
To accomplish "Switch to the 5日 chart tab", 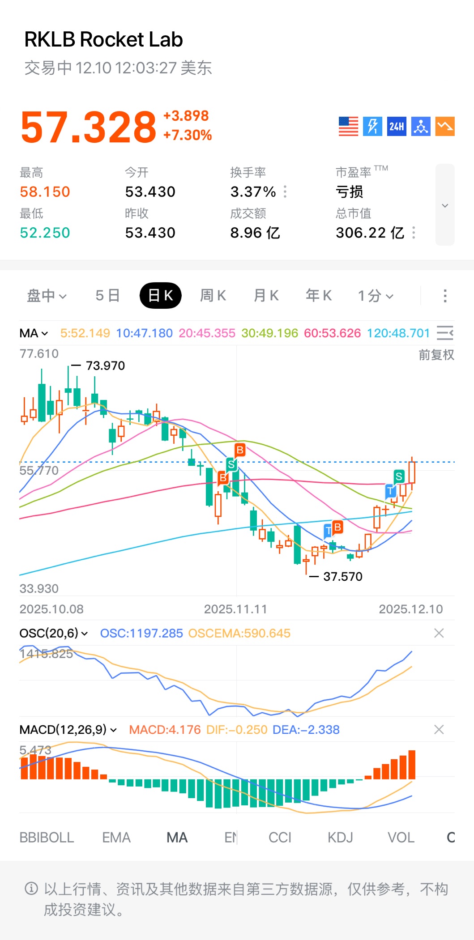I will click(x=107, y=296).
